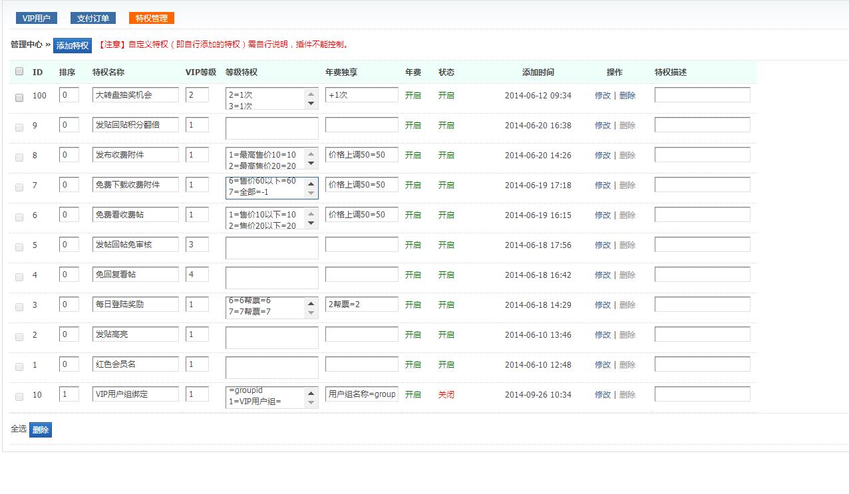849x494 pixels.
Task: Focus the 特权描述 field for 发帖回帖免审核
Action: tap(702, 245)
